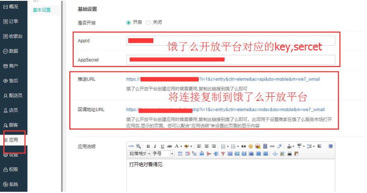Click the delete row table icon

point(209,153)
